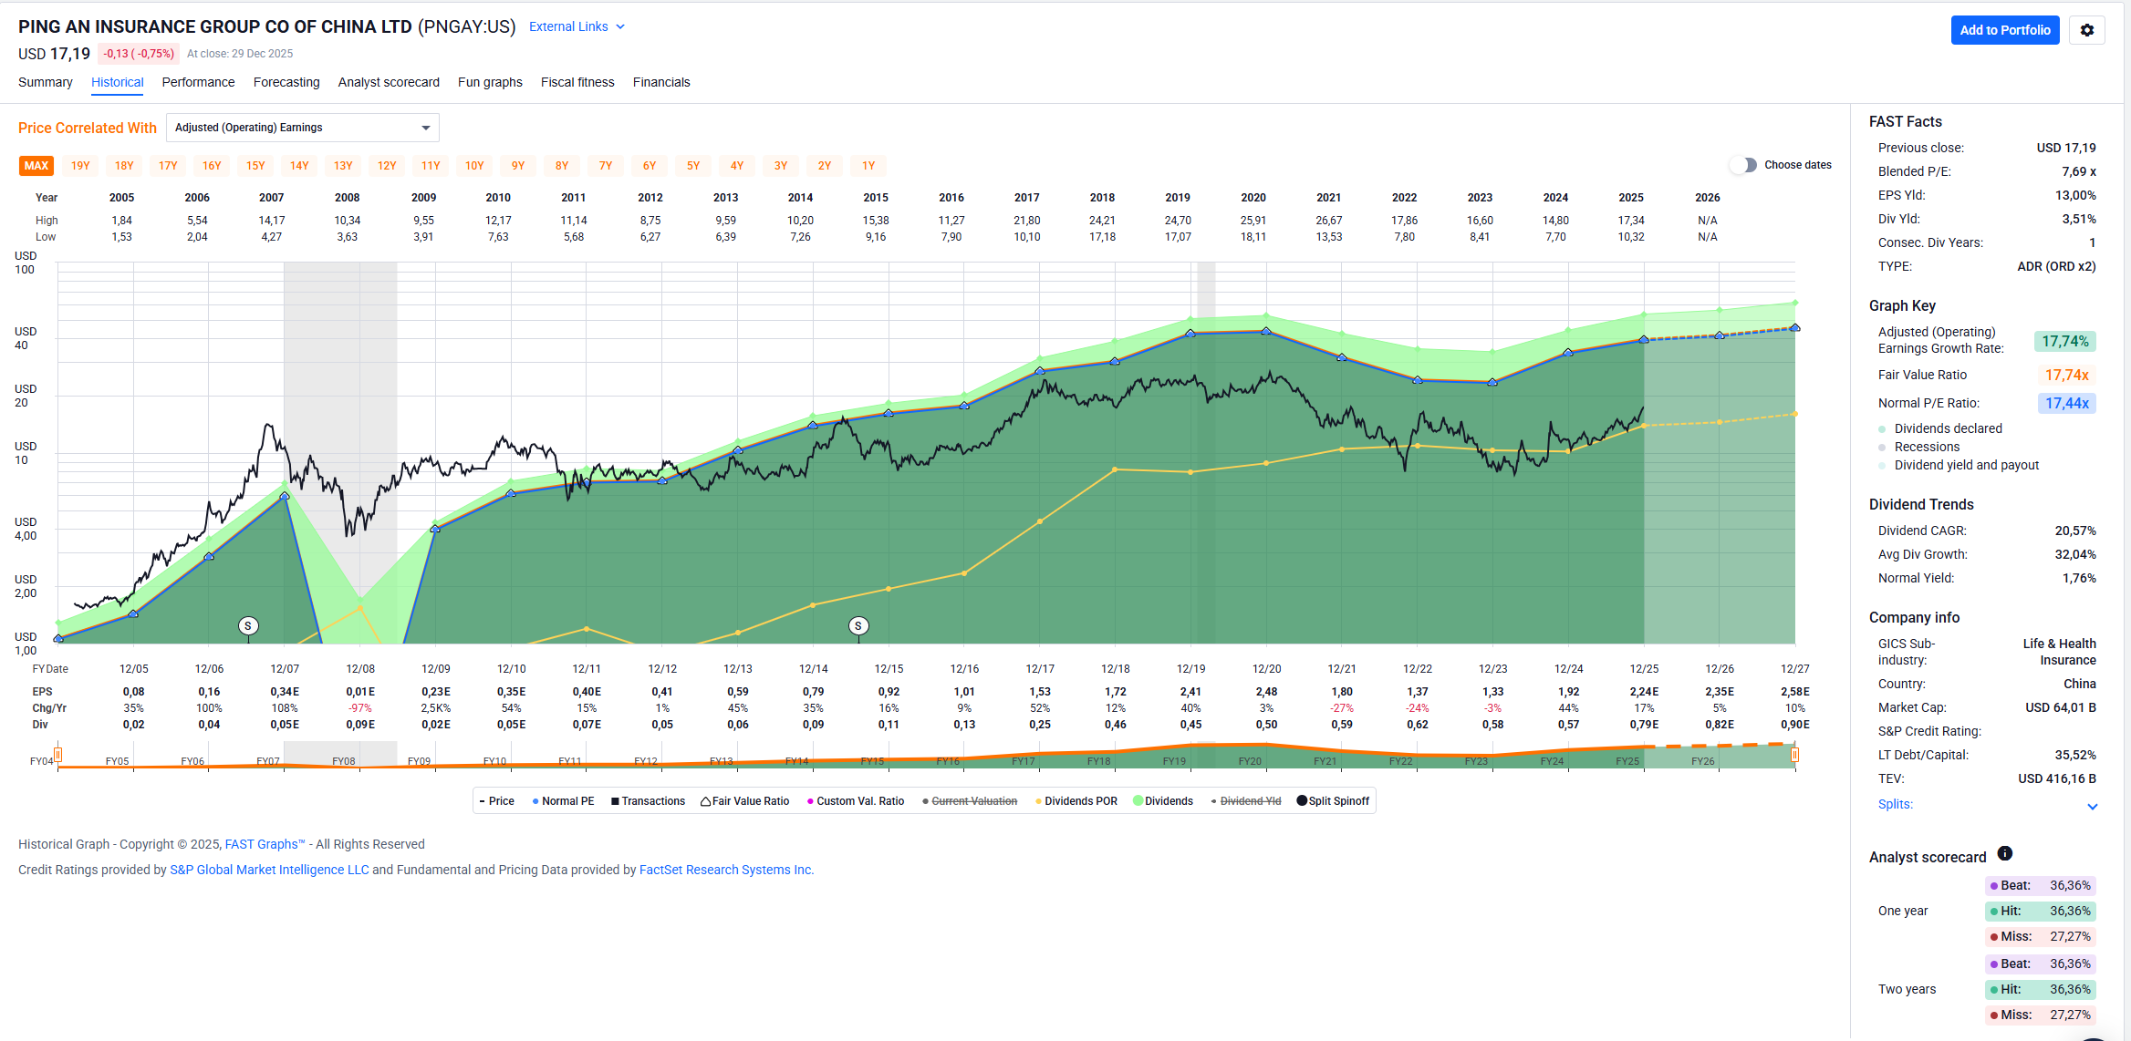The width and height of the screenshot is (2131, 1041).
Task: Open the Fiscal fitness tab
Action: click(577, 82)
